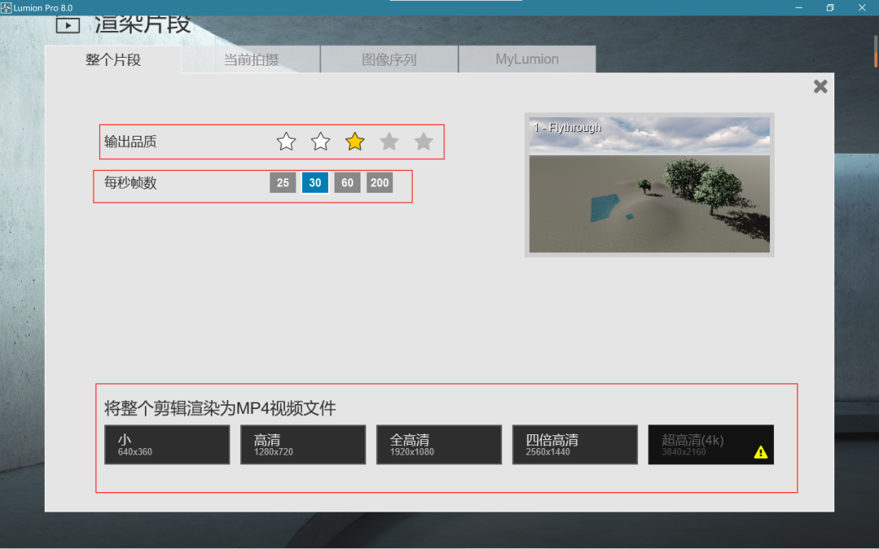Click the 将整个剪辑渲染为MP4视频文件 heading
Image resolution: width=879 pixels, height=549 pixels.
(x=220, y=408)
